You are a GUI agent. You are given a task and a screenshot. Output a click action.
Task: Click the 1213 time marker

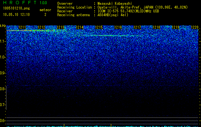click(x=60, y=27)
